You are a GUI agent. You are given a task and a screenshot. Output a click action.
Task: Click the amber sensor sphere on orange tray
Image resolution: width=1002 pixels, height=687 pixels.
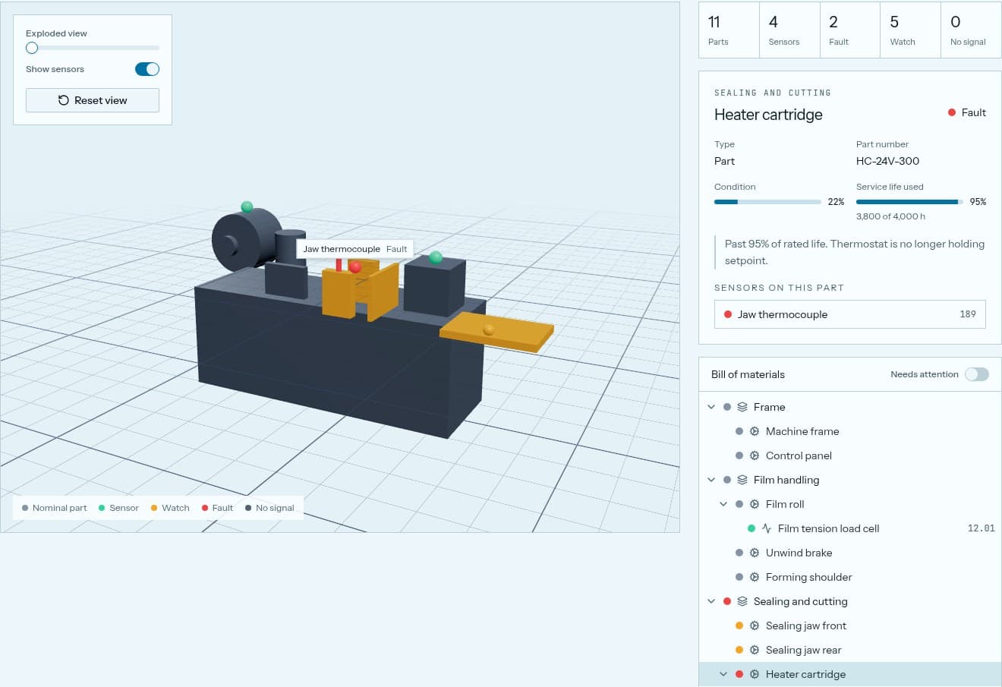pos(489,329)
